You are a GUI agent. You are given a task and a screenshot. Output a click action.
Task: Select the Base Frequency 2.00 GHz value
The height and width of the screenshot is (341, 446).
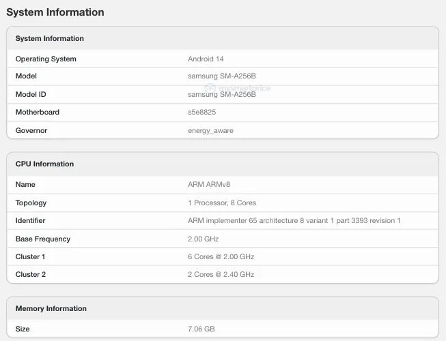(203, 239)
